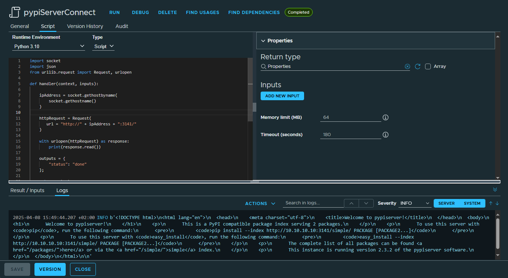This screenshot has height=278, width=508.
Task: Toggle the Array checkbox
Action: [x=428, y=66]
